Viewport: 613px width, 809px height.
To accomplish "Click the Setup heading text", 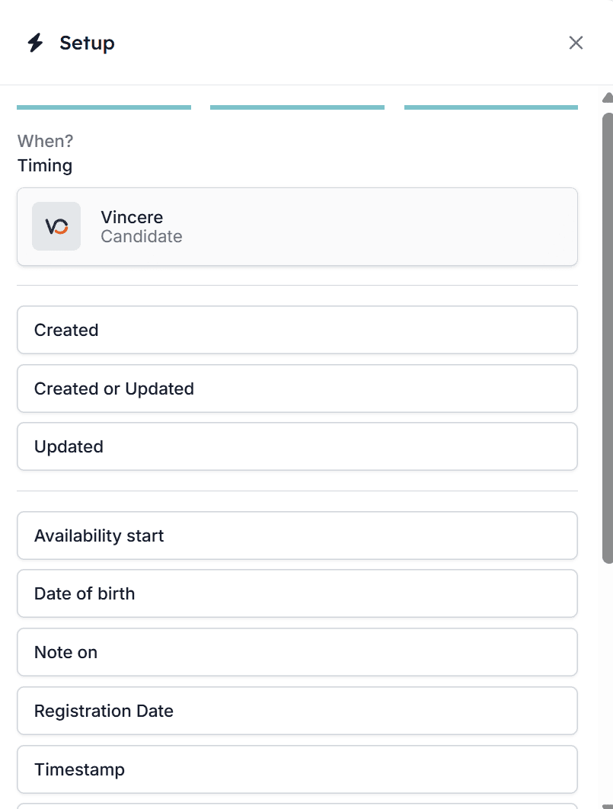I will [87, 43].
